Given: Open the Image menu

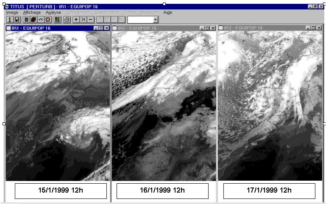Looking at the screenshot, I should pyautogui.click(x=12, y=13).
